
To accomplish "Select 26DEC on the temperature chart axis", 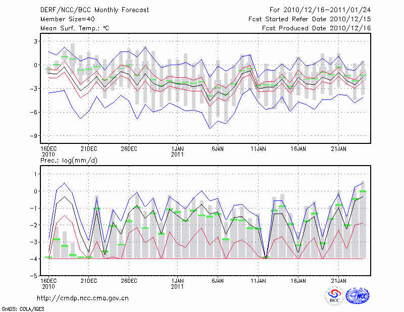I will [129, 148].
